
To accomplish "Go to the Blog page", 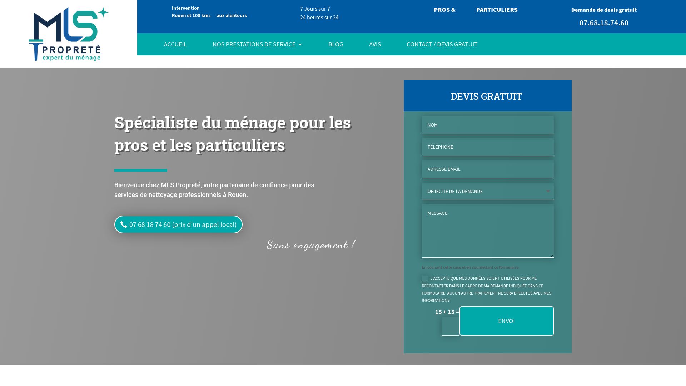I will click(335, 44).
